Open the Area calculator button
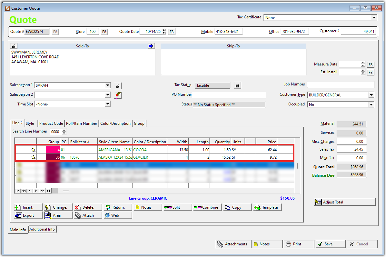This screenshot has height=257, width=386. click(58, 215)
